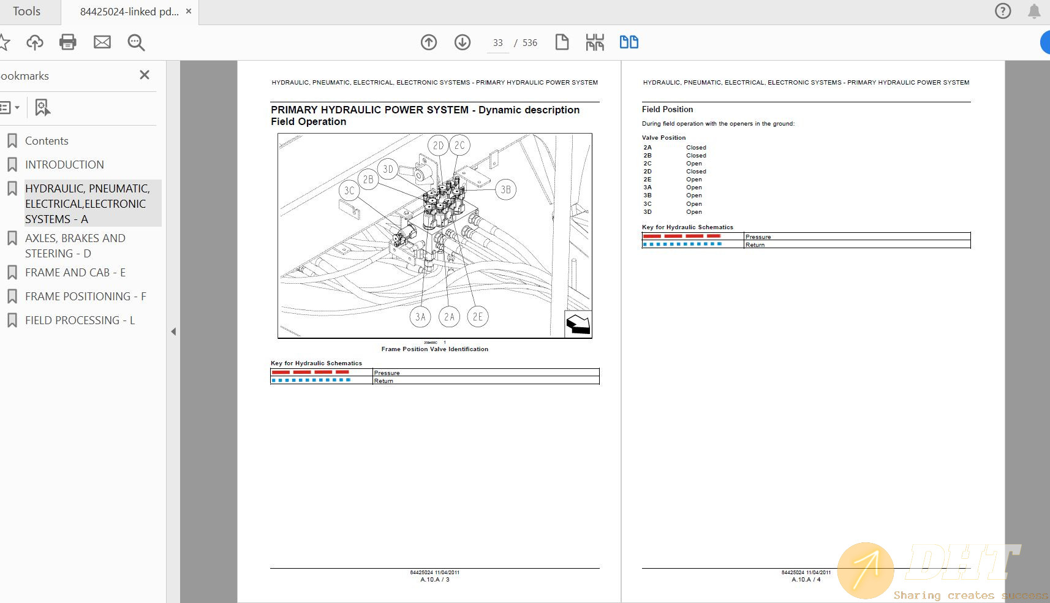
Task: Open the find text magnifier icon
Action: [136, 42]
